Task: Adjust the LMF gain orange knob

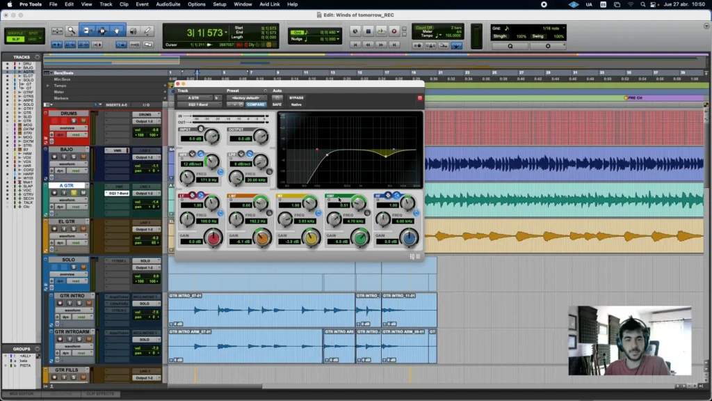Action: pyautogui.click(x=262, y=238)
